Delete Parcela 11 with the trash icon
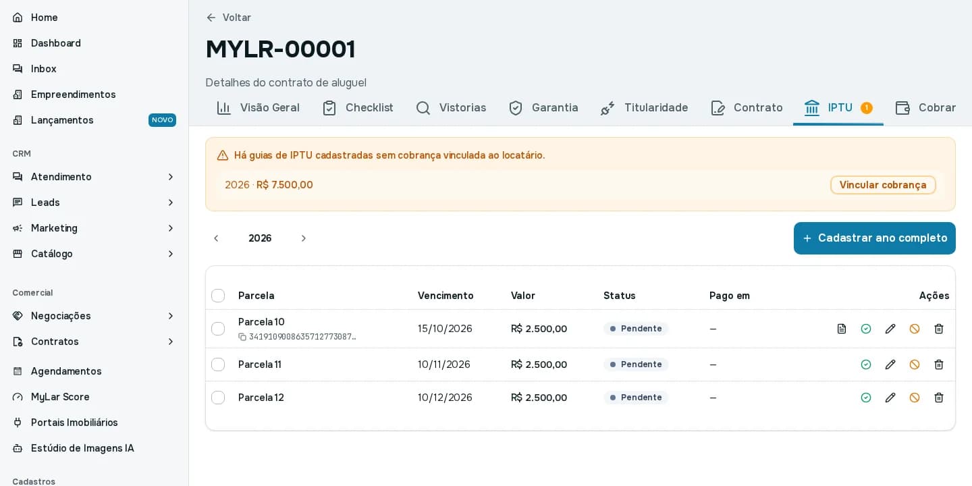This screenshot has height=486, width=972. pos(939,364)
